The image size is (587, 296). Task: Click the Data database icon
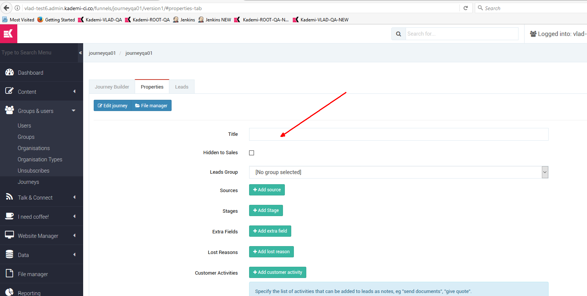pos(9,254)
